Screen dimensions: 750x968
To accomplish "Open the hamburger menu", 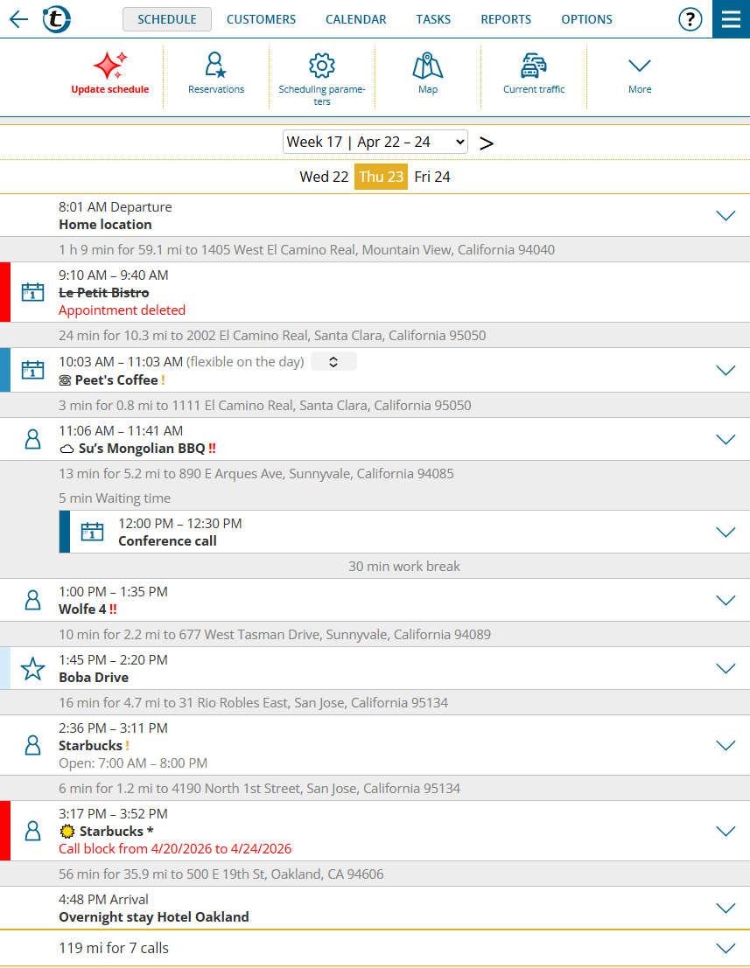I will pos(731,19).
